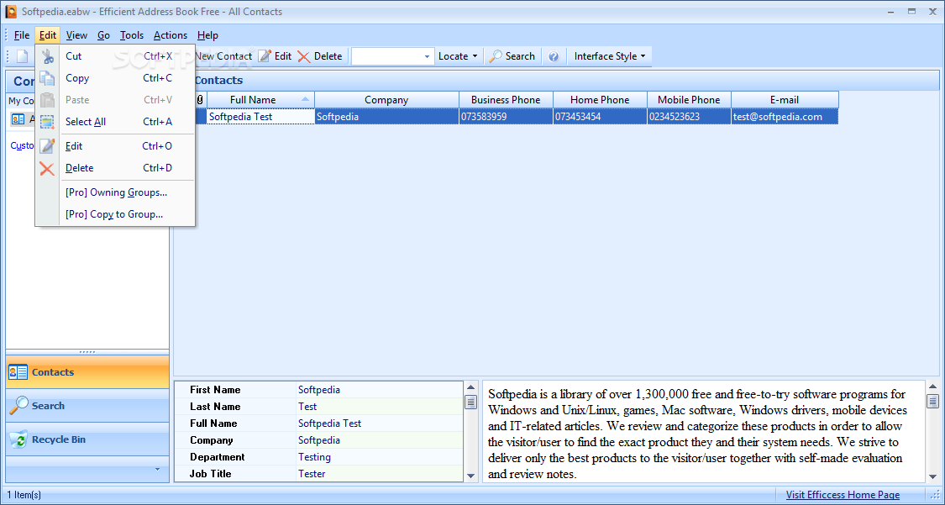The width and height of the screenshot is (945, 505).
Task: Click the Search magnifier icon in navigation pane
Action: tap(18, 406)
